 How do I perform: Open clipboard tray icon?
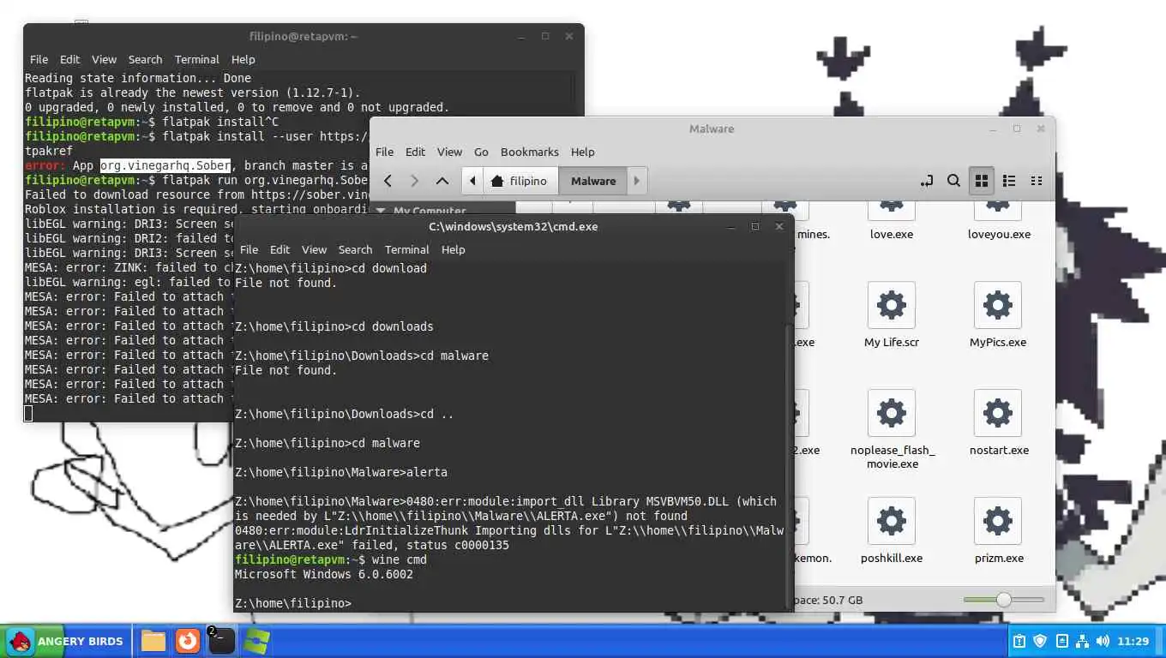pos(1019,641)
